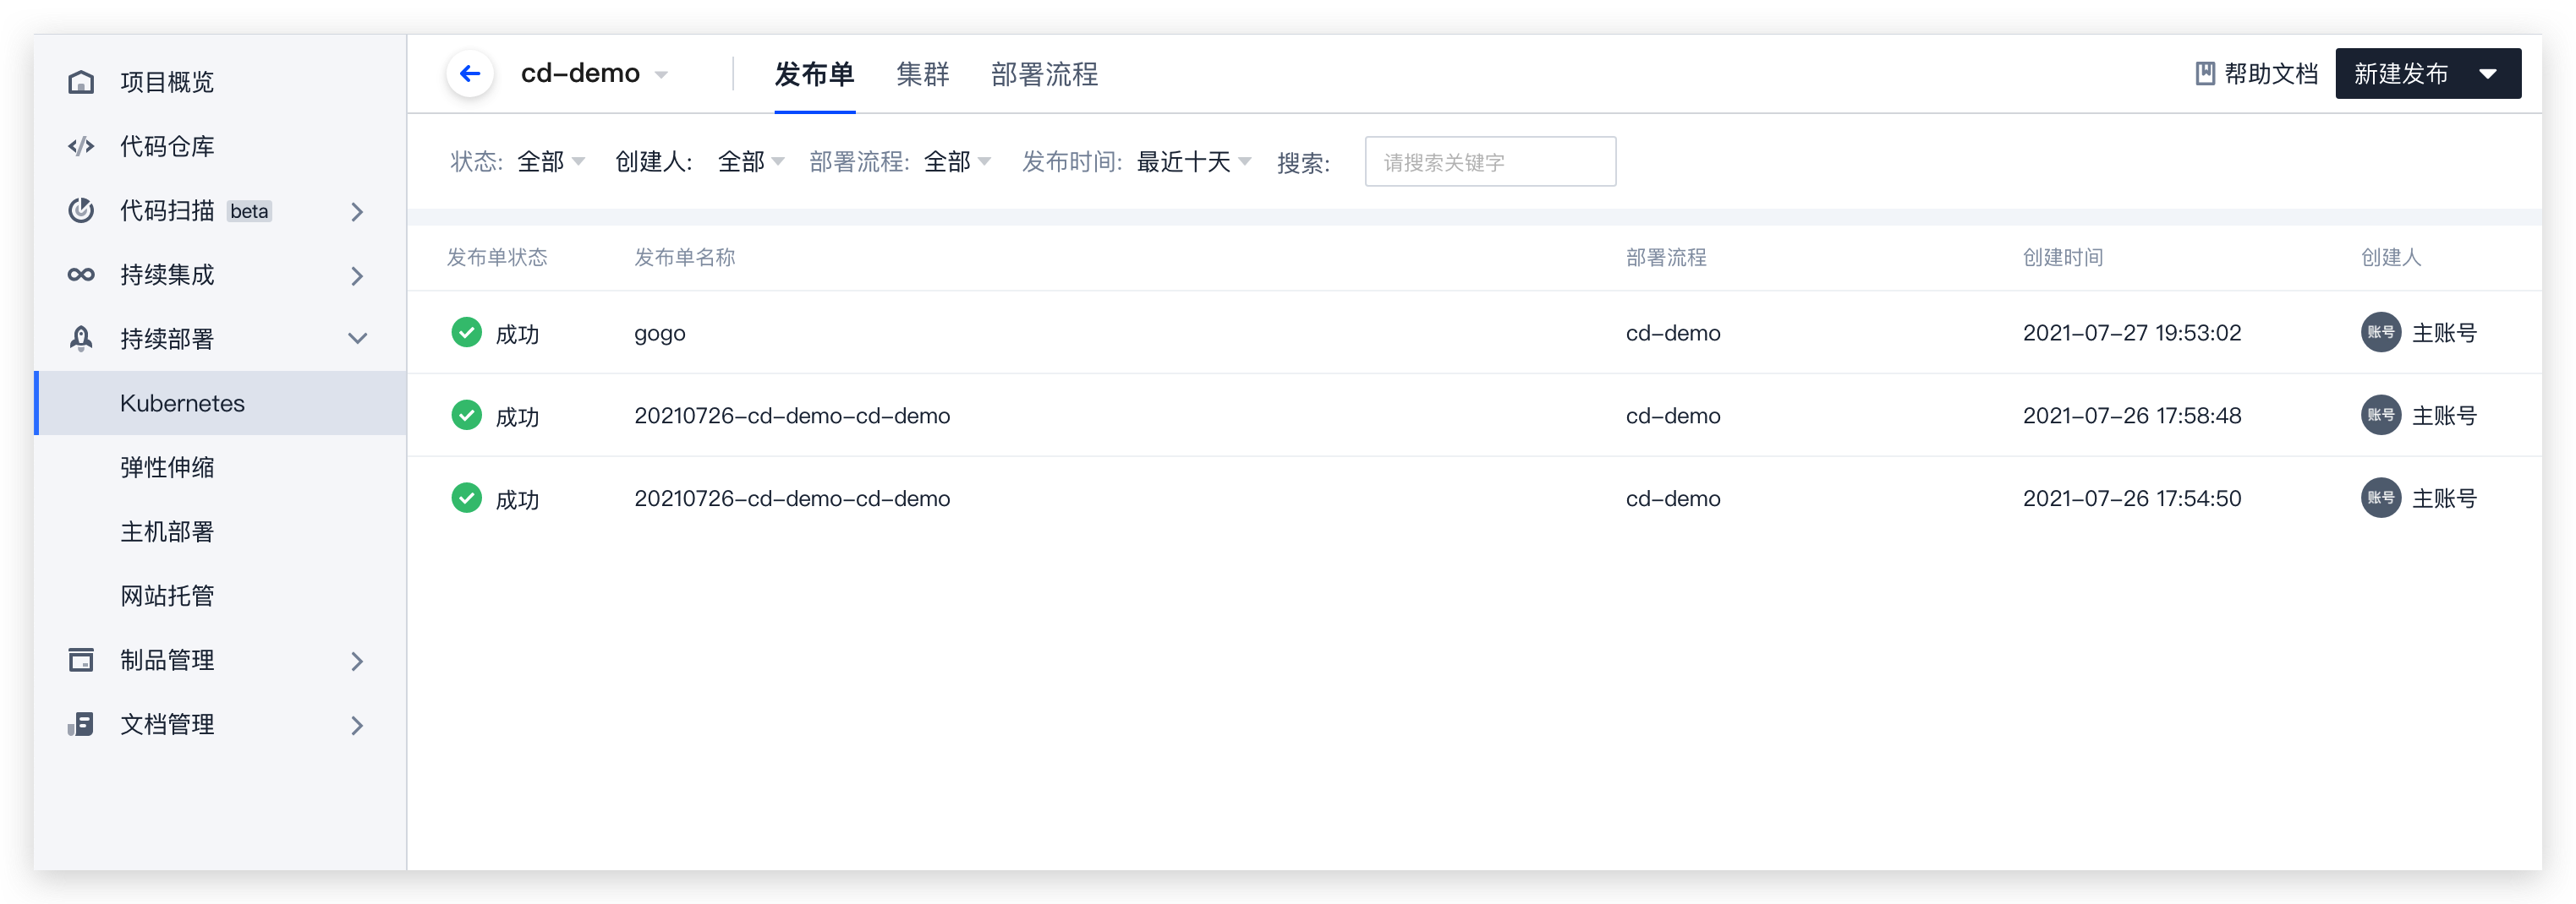Click timestamp 2021-07-26 17:54:50
The height and width of the screenshot is (904, 2576).
pyautogui.click(x=2132, y=498)
